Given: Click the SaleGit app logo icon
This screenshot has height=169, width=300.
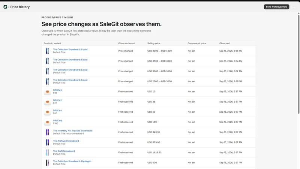Looking at the screenshot, I should coord(5,7).
